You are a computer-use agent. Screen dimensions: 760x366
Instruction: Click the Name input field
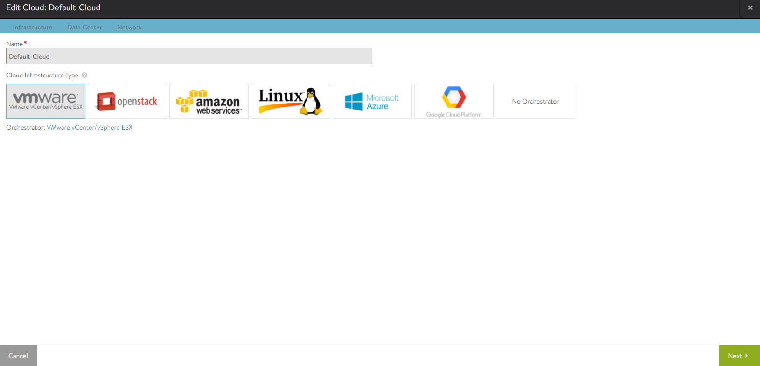pyautogui.click(x=189, y=56)
